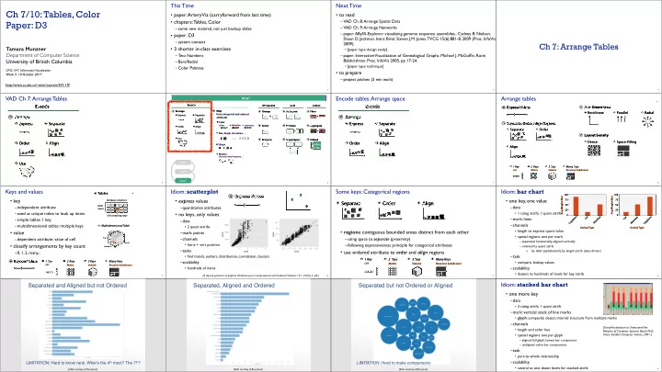Screen dimensions: 662x372
Task: Click the author name 'Tamara Munzner'
Action: 26,49
